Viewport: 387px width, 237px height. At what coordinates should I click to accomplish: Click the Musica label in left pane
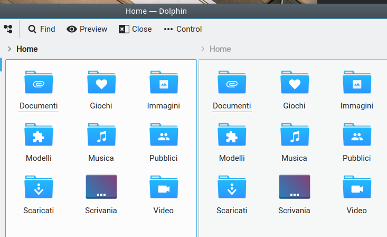tap(101, 158)
